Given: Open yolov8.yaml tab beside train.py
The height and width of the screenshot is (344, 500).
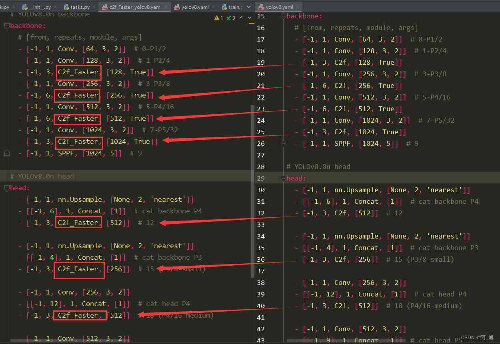Looking at the screenshot, I should pos(194,7).
